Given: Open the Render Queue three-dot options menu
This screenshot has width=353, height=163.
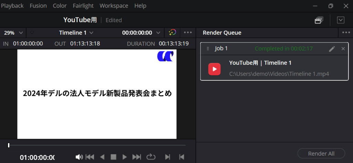Looking at the screenshot, I should pyautogui.click(x=346, y=33).
